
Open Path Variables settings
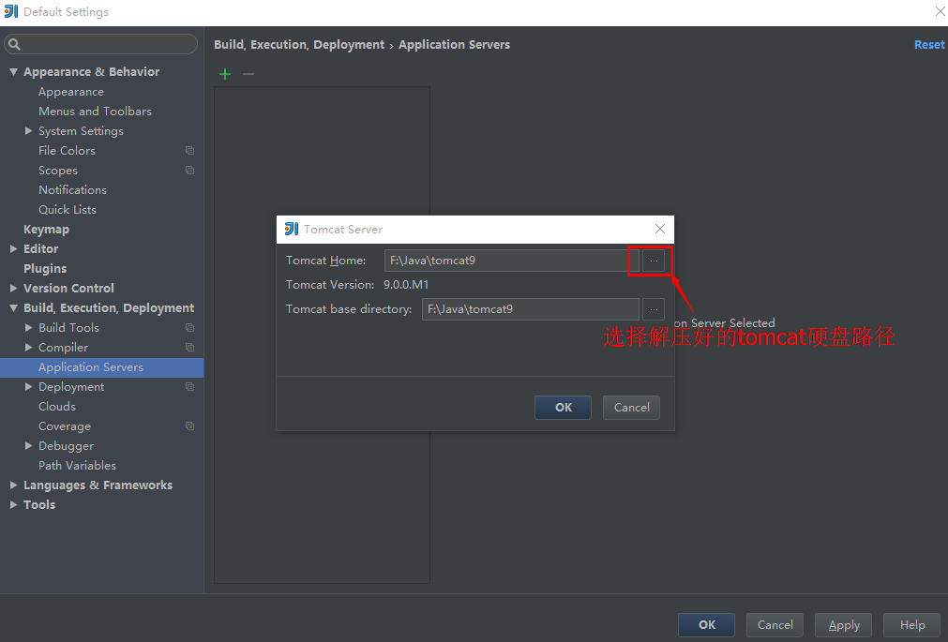78,466
